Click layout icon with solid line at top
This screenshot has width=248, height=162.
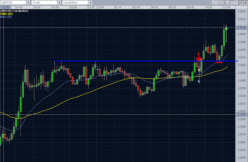point(236,3)
